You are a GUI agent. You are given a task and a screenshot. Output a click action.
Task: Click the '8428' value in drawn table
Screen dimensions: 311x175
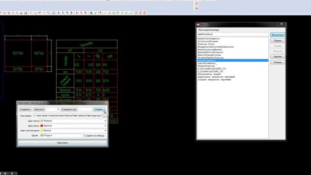[x=106, y=90]
